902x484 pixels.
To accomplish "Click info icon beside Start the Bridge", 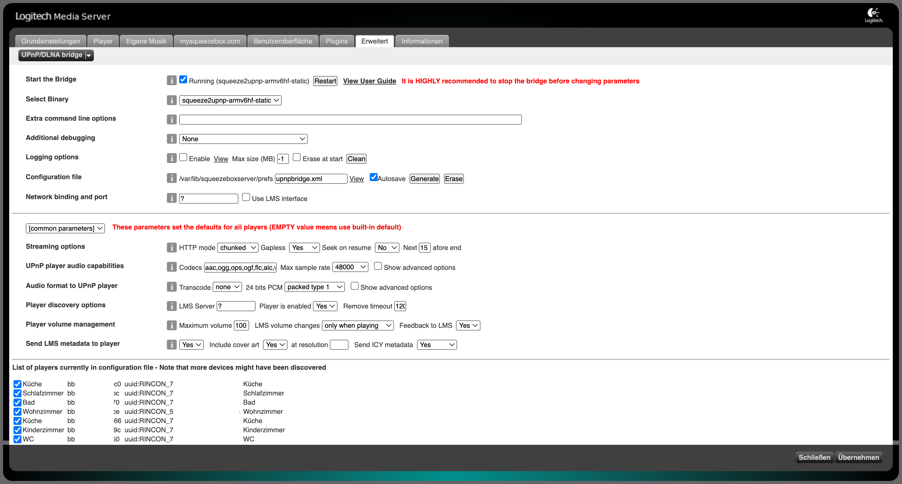I will [172, 81].
